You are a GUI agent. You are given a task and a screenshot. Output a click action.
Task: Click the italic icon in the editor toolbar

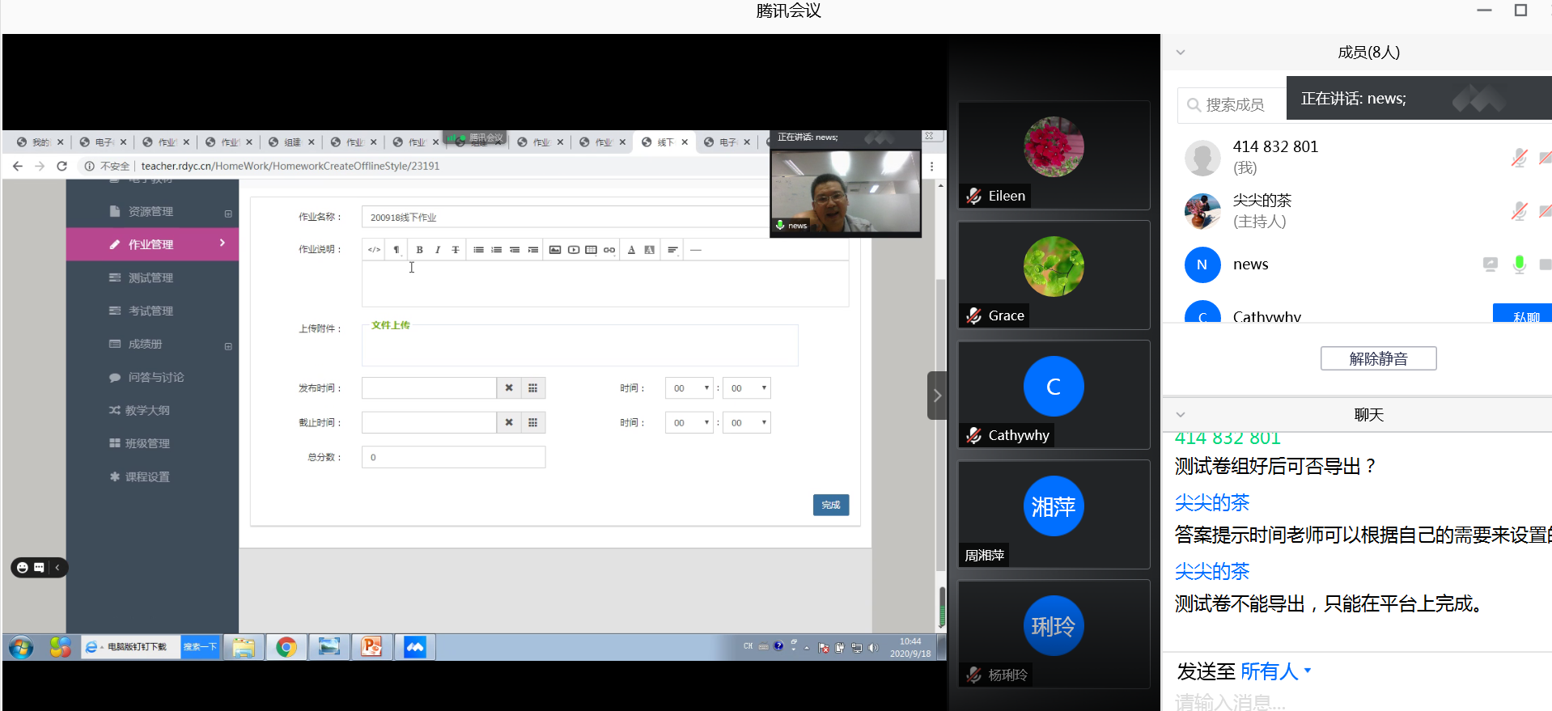[438, 250]
